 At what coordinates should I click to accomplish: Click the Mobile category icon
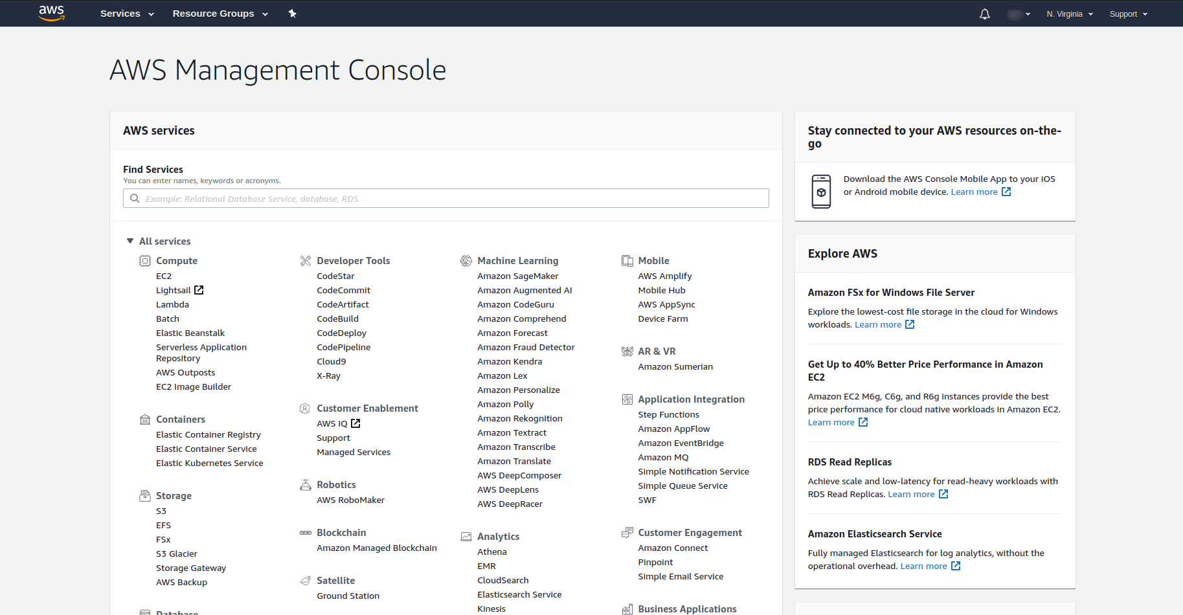tap(627, 261)
